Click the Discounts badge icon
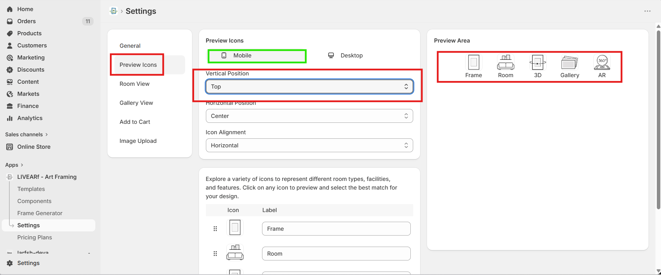The height and width of the screenshot is (275, 661). pyautogui.click(x=10, y=70)
